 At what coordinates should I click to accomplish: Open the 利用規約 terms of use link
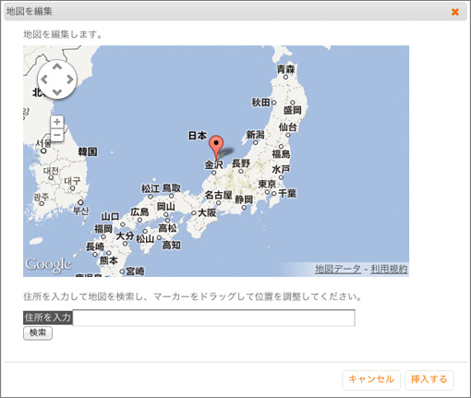coord(389,269)
